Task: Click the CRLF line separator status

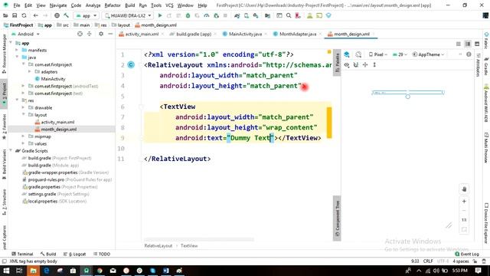Action: point(428,261)
